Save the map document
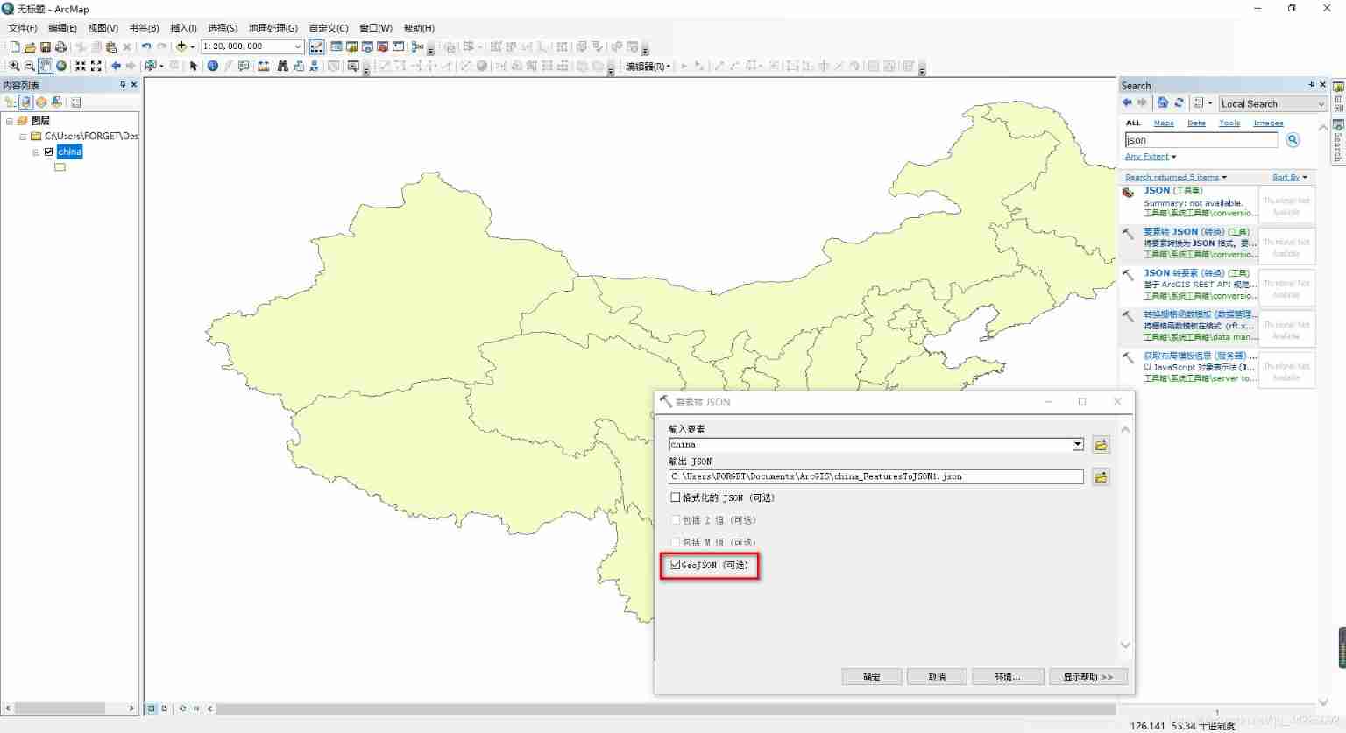This screenshot has height=733, width=1346. pyautogui.click(x=46, y=46)
